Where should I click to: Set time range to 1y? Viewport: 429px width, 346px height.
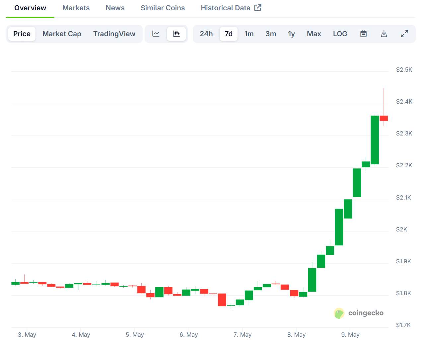(291, 34)
